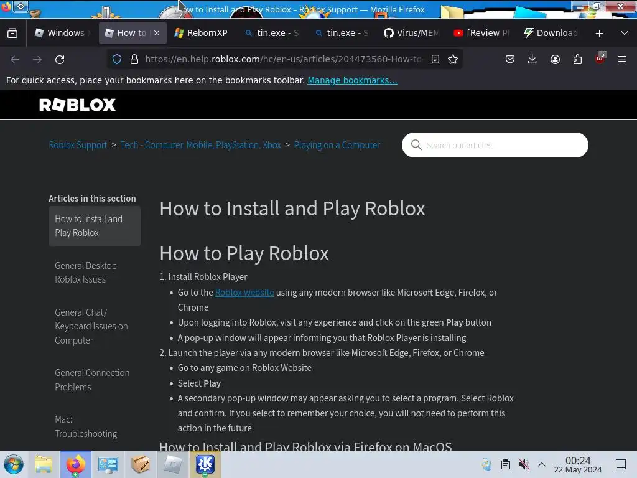This screenshot has width=637, height=478.
Task: Reload the current page
Action: pos(60,59)
